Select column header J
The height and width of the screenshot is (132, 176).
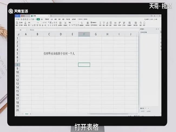point(131,34)
